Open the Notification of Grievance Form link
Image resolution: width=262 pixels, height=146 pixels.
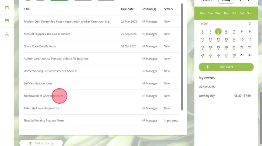(x=43, y=96)
